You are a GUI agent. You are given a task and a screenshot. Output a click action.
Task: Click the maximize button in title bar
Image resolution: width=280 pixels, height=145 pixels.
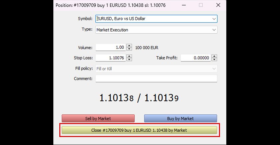point(201,5)
